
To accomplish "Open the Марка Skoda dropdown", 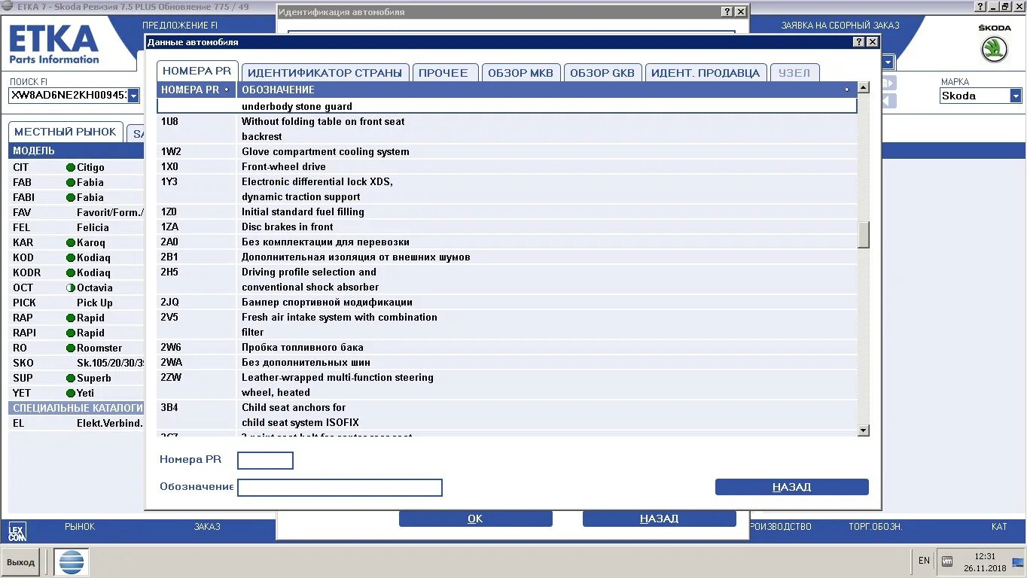I will click(x=1016, y=96).
